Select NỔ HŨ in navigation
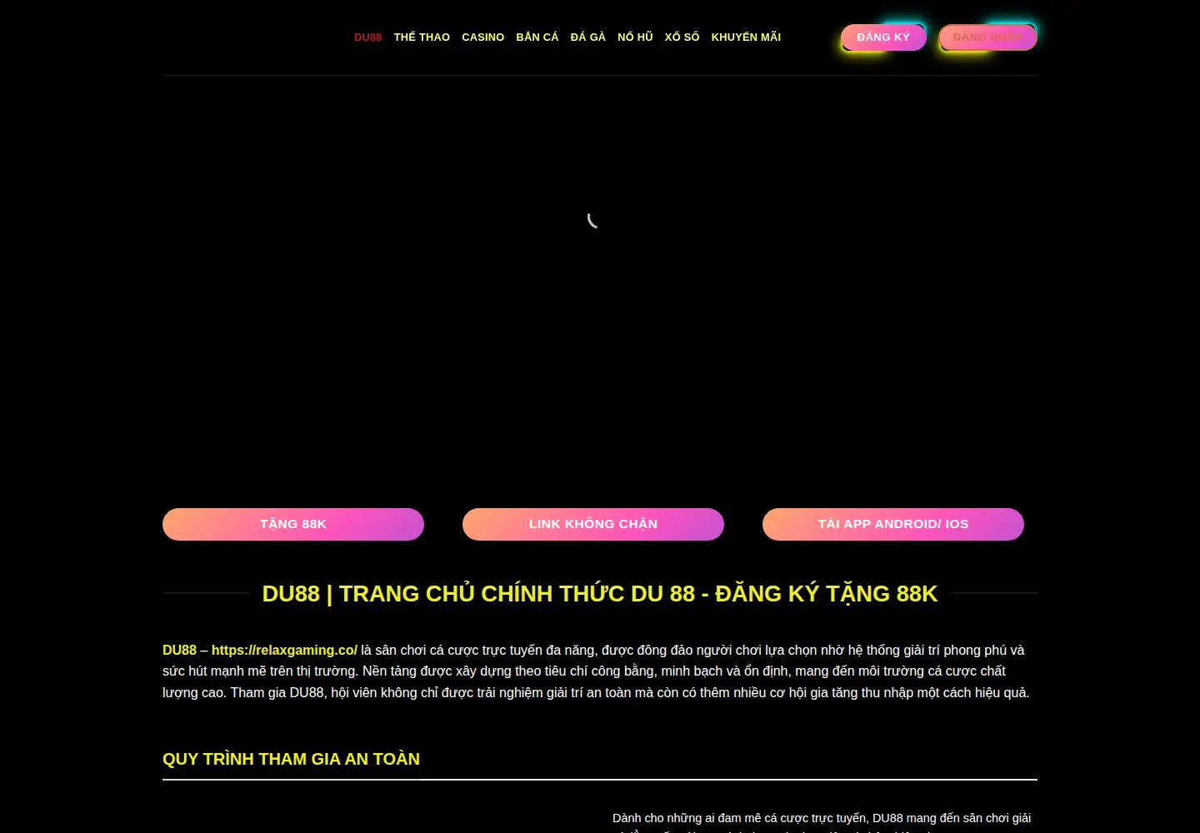This screenshot has height=833, width=1200. click(635, 37)
